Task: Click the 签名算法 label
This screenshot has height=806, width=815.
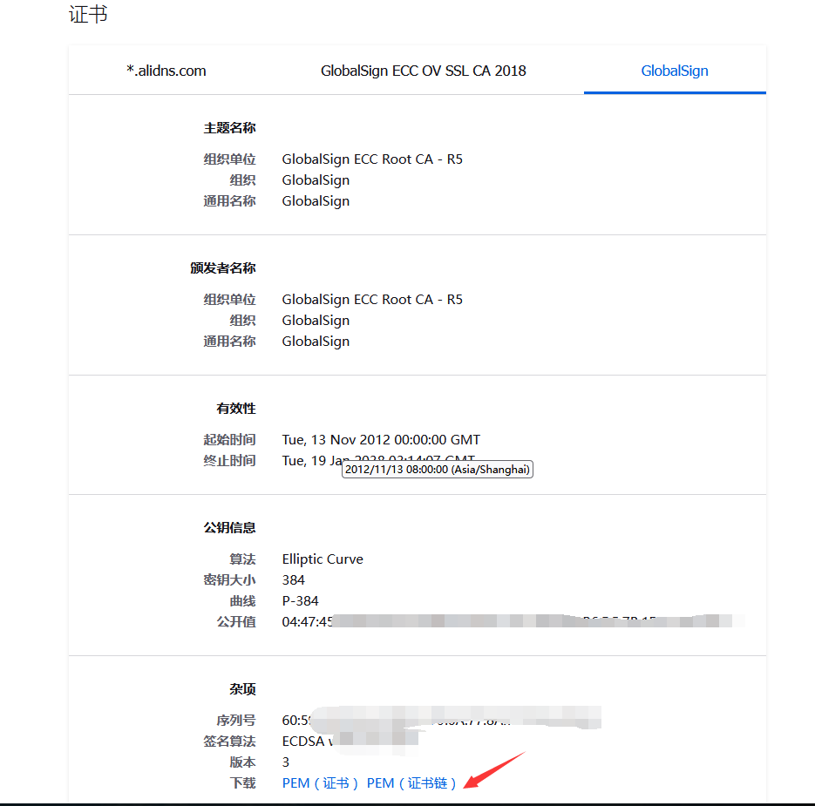Action: [229, 741]
